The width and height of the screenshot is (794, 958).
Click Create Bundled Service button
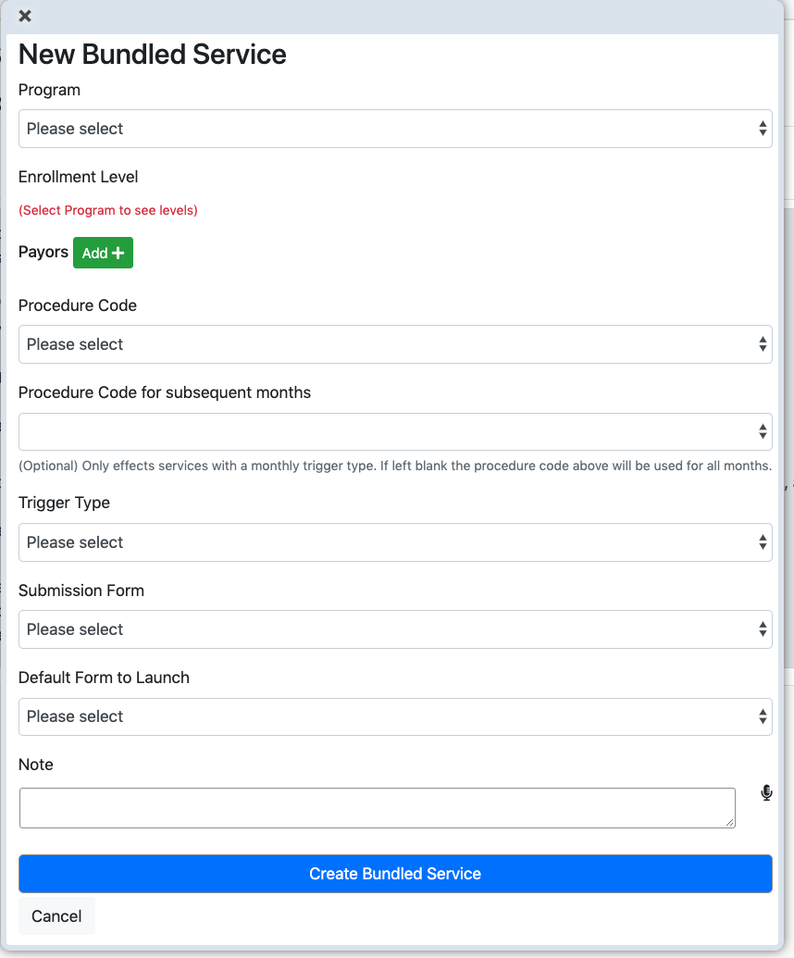[395, 874]
